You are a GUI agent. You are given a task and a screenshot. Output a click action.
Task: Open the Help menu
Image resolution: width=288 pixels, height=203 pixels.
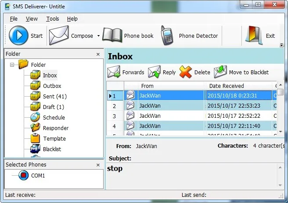click(x=72, y=19)
